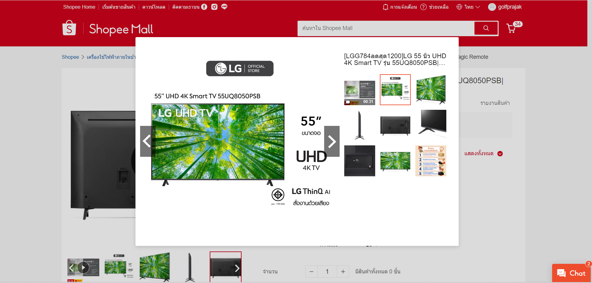The height and width of the screenshot is (283, 592).
Task: Go to Shopee breadcrumb link
Action: pos(70,57)
